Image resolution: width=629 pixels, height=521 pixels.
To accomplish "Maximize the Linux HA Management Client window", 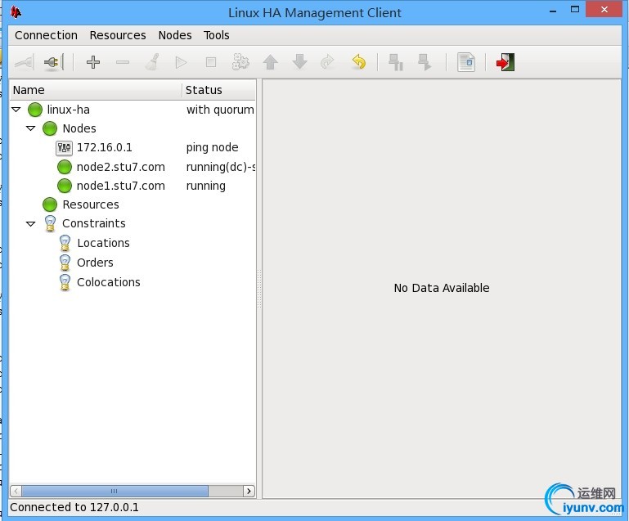I will tap(575, 10).
